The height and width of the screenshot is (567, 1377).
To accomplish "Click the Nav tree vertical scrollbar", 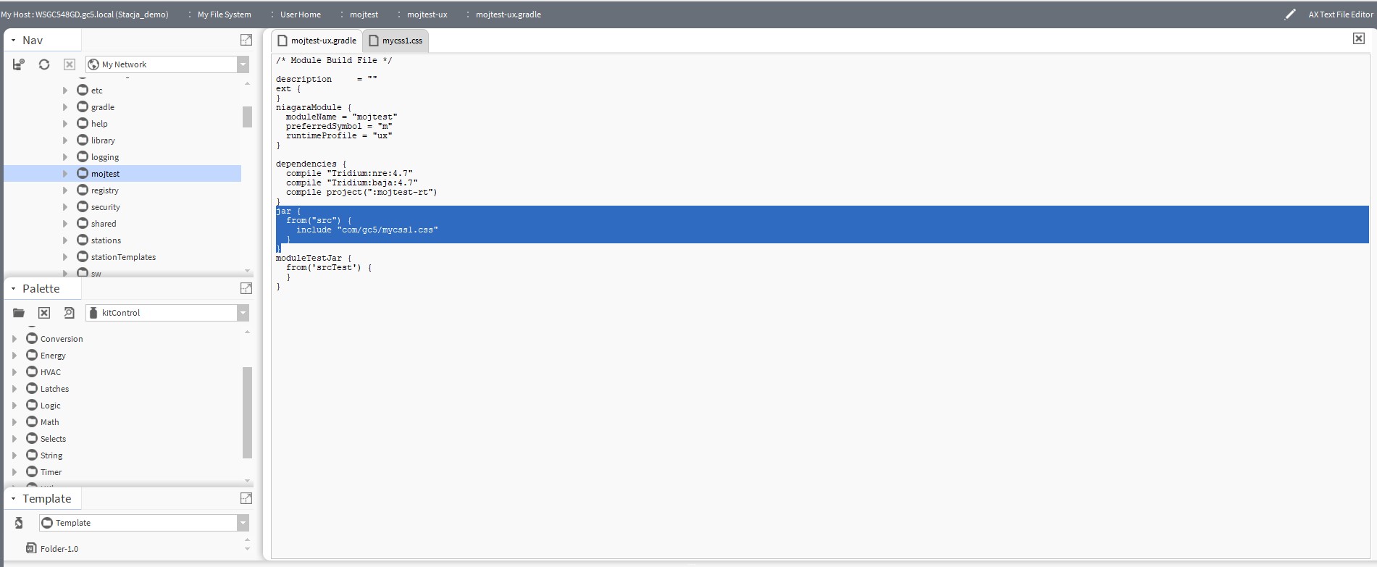I will click(247, 117).
